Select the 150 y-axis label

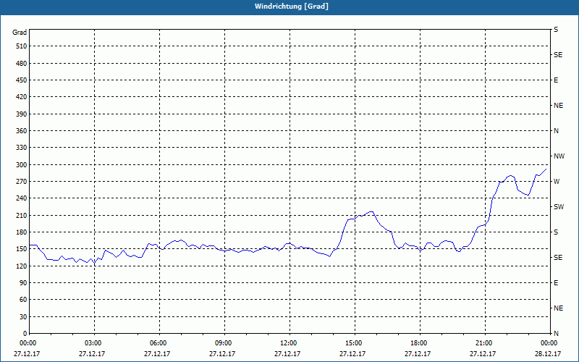(22, 249)
